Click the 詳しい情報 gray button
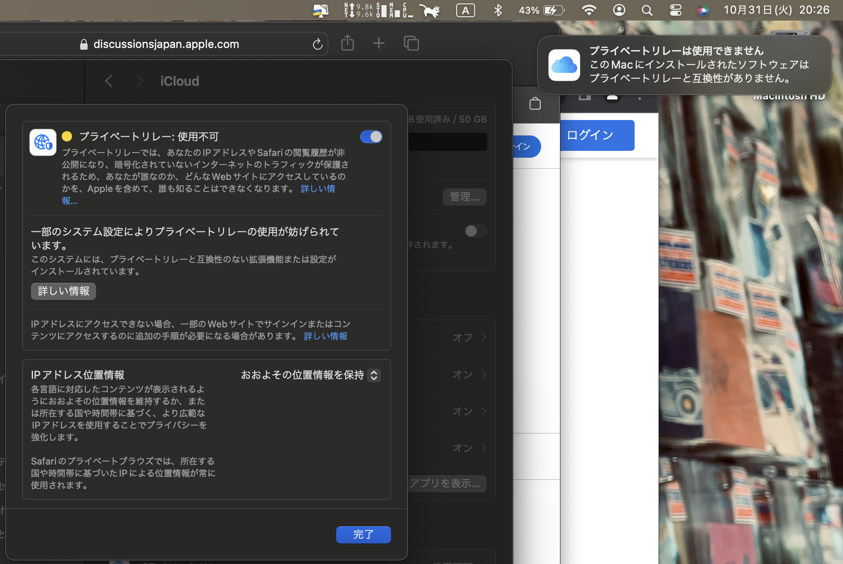This screenshot has width=843, height=564. (x=63, y=291)
